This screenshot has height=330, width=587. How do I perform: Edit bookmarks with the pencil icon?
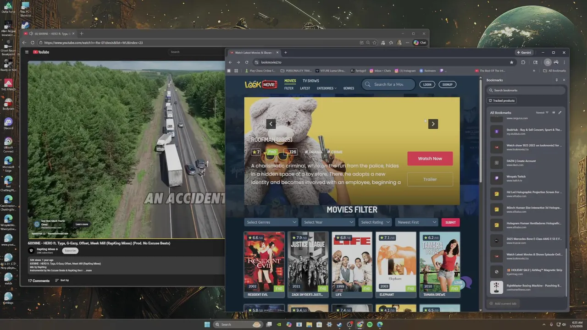(x=559, y=112)
